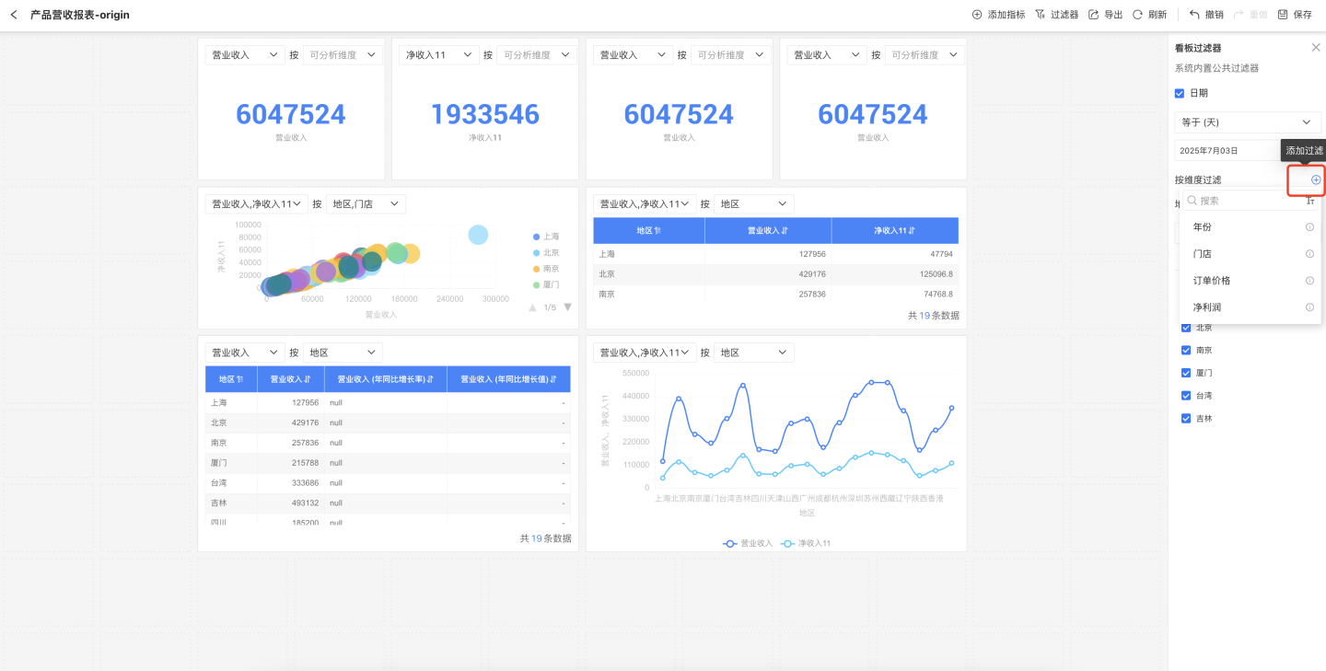Viewport: 1326px width, 671px height.
Task: Click the 导出 export icon
Action: [x=1094, y=15]
